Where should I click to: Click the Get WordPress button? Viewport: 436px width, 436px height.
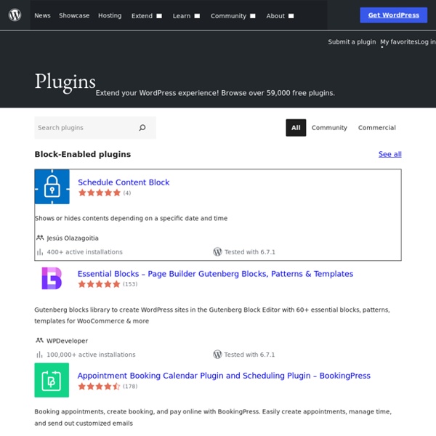tap(393, 15)
